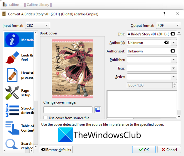
Task: Cancel the conversion dialog
Action: tap(169, 149)
